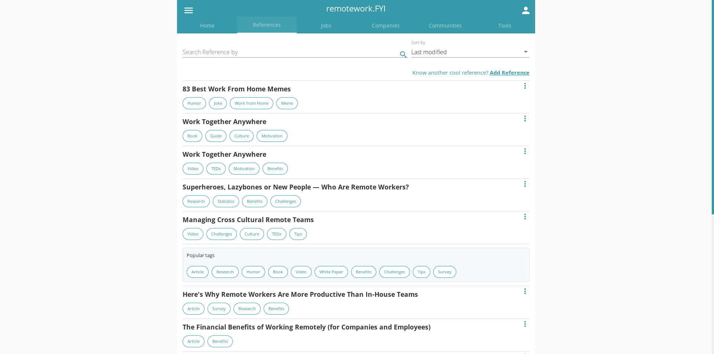Open options menu for Work Together Anywhere video entry

click(525, 151)
